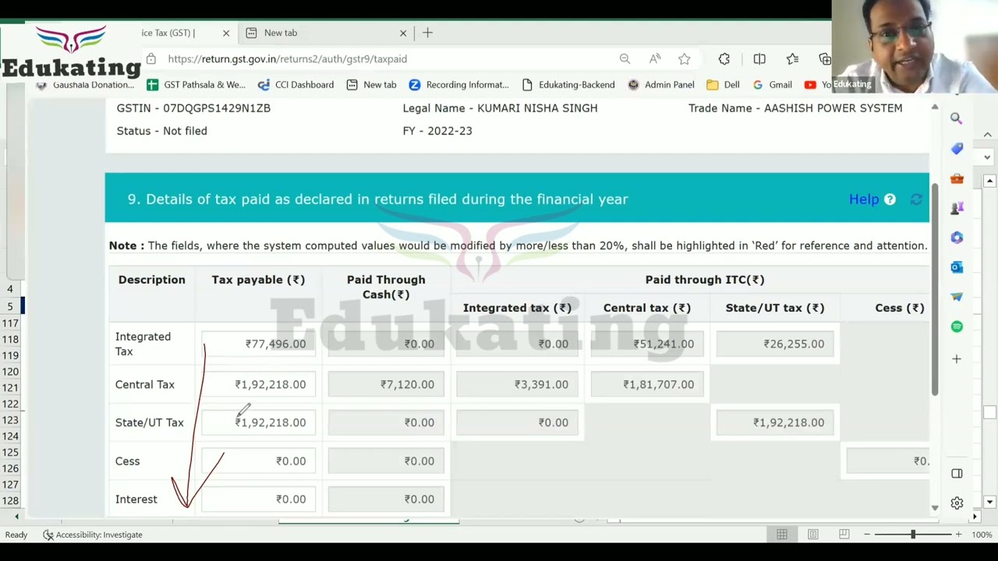
Task: Open the paper-plane Drop sidebar icon
Action: 957,297
